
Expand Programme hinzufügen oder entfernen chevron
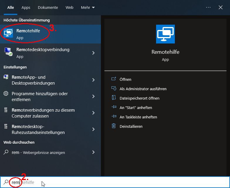[x=93, y=96]
